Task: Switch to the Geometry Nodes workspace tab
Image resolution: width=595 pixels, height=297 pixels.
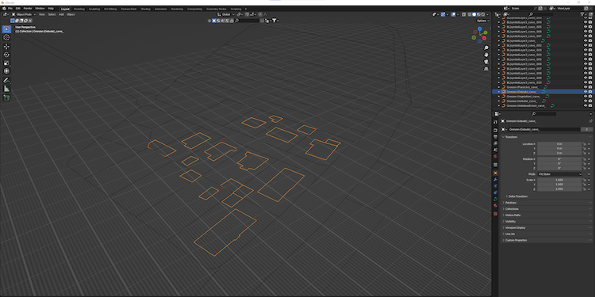Action: tap(217, 9)
